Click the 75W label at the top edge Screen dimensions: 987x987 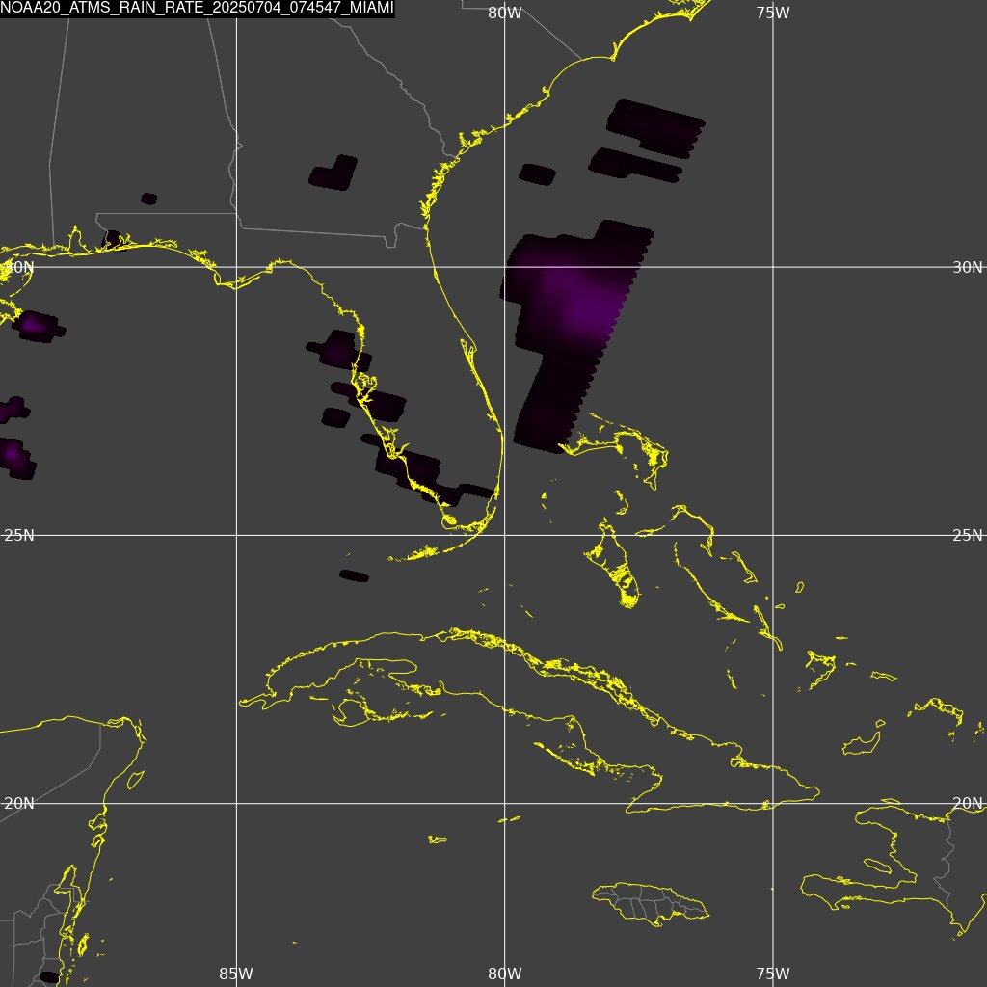coord(773,13)
